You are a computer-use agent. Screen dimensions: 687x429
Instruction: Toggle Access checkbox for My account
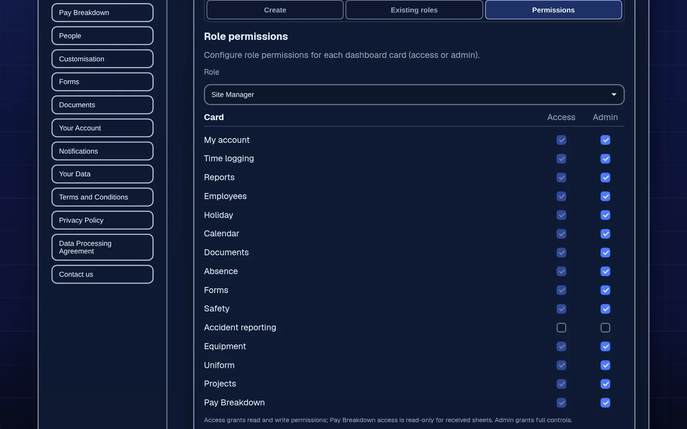[561, 140]
